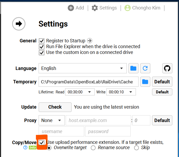Open the language folder icon
Viewport: 179px width, 157px height.
(x=133, y=68)
